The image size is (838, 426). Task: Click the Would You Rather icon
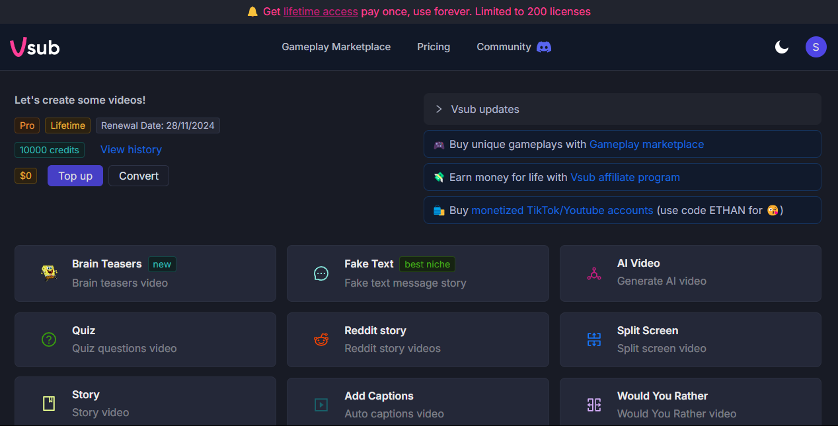click(x=593, y=405)
